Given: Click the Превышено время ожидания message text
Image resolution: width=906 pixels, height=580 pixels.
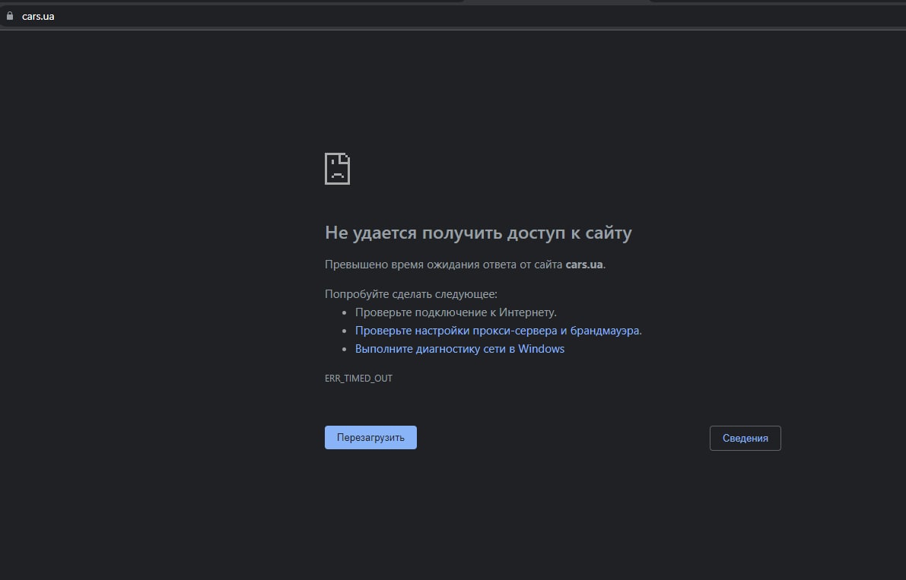Looking at the screenshot, I should click(x=444, y=265).
